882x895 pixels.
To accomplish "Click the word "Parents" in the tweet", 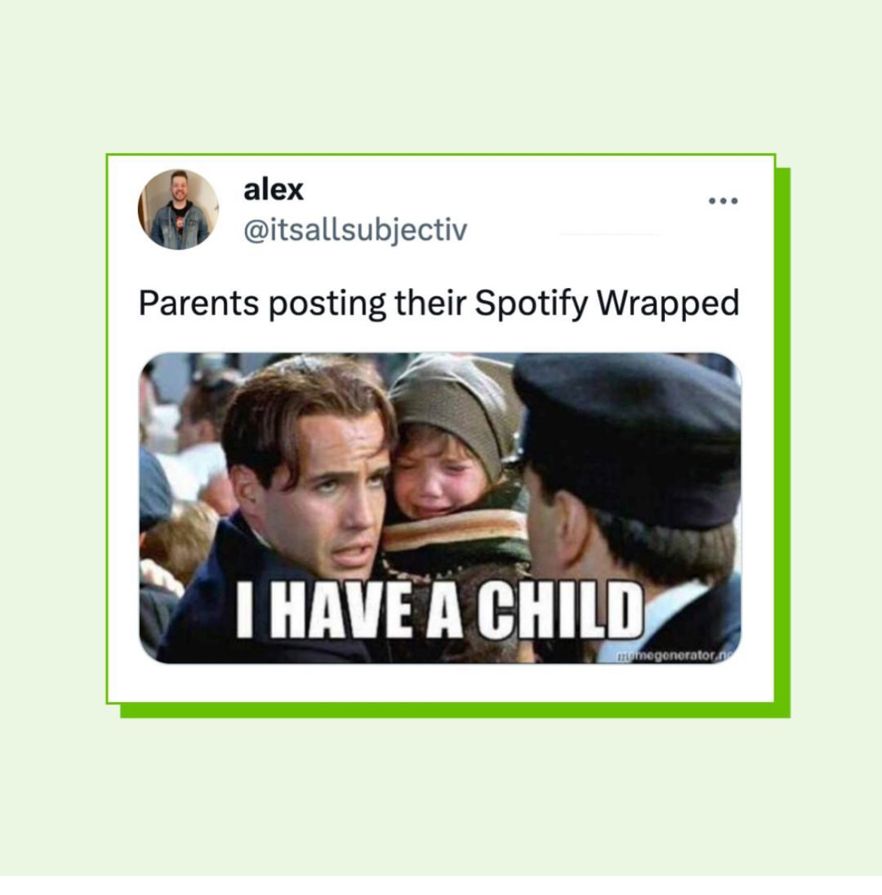I will [198, 303].
